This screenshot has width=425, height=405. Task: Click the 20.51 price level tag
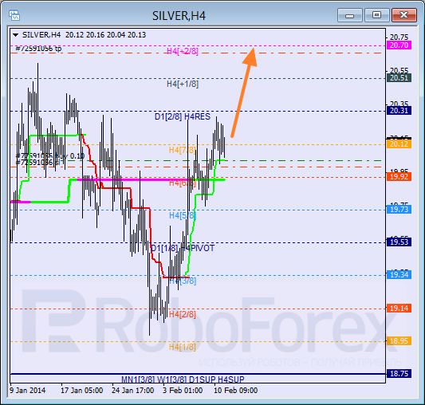pyautogui.click(x=399, y=78)
